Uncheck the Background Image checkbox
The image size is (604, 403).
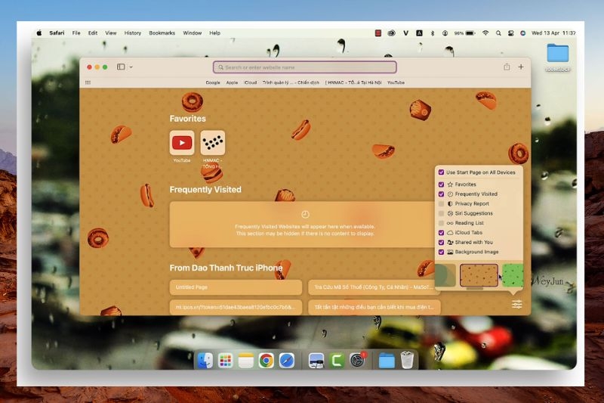[x=442, y=252]
